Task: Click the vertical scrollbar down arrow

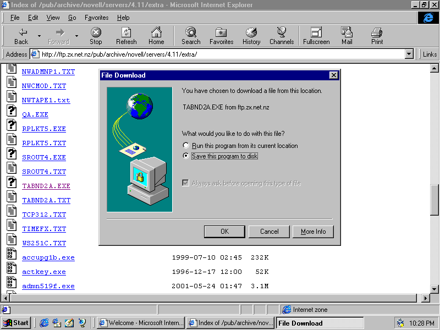Action: click(434, 289)
